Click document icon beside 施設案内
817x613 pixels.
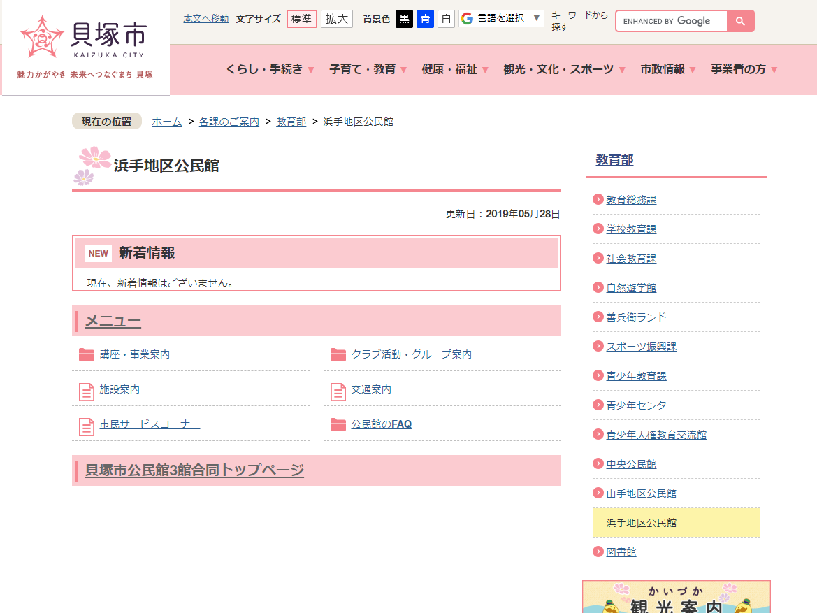tap(87, 391)
